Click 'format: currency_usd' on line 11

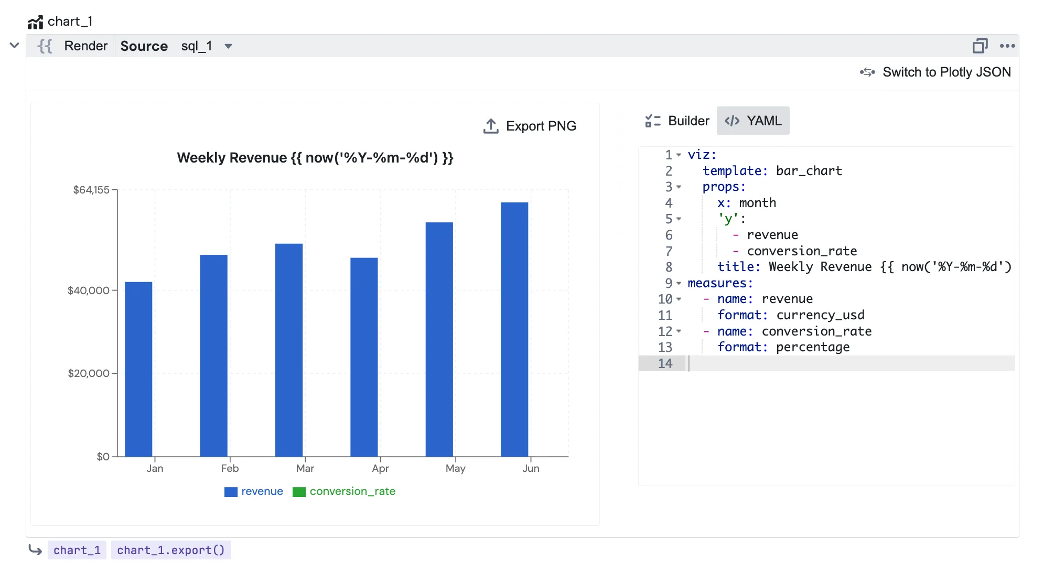pos(791,315)
